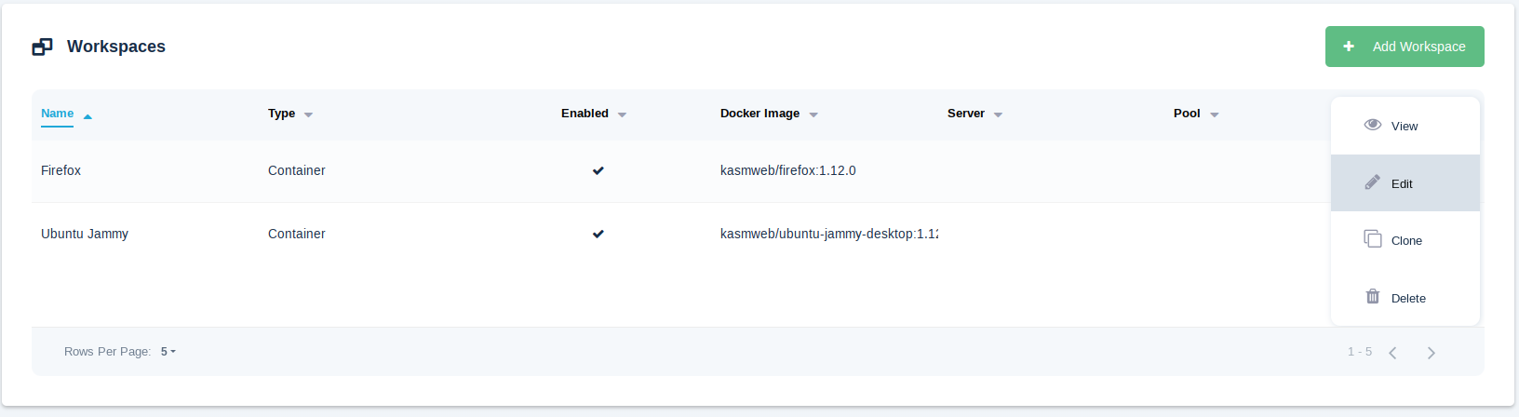
Task: Click the Pool column sort arrow
Action: tap(1215, 114)
